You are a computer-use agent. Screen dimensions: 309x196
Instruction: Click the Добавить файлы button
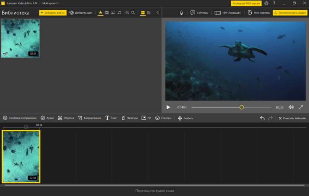(53, 13)
